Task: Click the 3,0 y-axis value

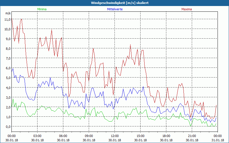Action: (8, 97)
